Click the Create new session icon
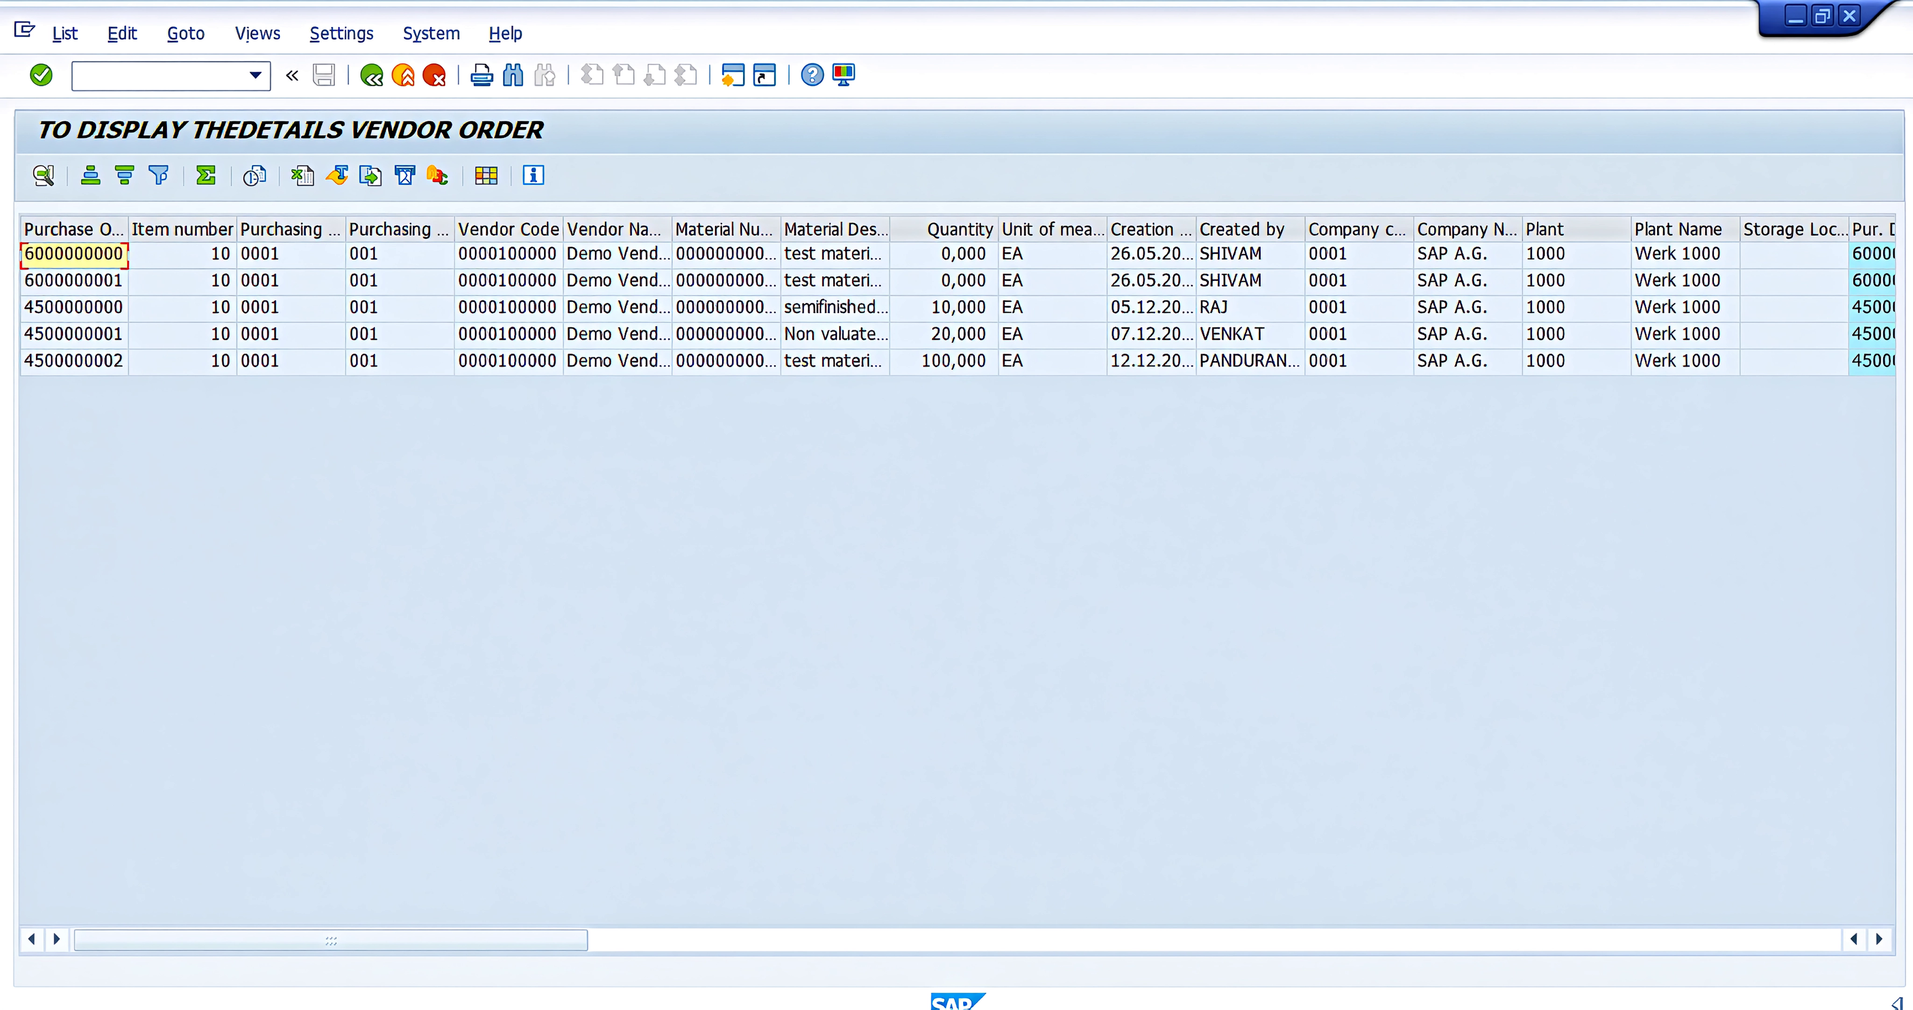Screen dimensions: 1913x1010 pos(732,75)
